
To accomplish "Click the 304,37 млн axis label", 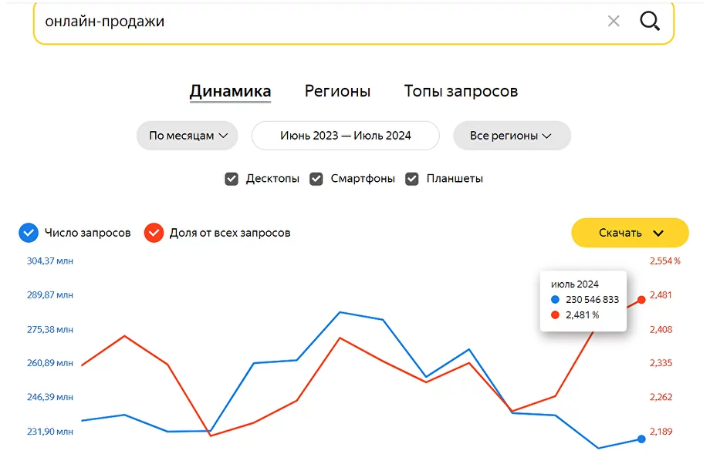I will 50,261.
